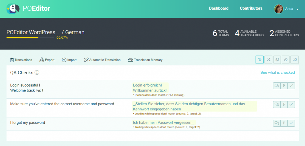Click the 66.67% progress bar
Image resolution: width=305 pixels, height=146 pixels.
coord(30,38)
